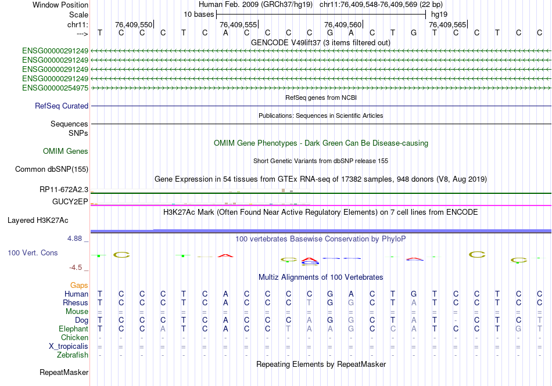Click the orange Gaps label
Screen dimensions: 552x386
tap(79, 286)
